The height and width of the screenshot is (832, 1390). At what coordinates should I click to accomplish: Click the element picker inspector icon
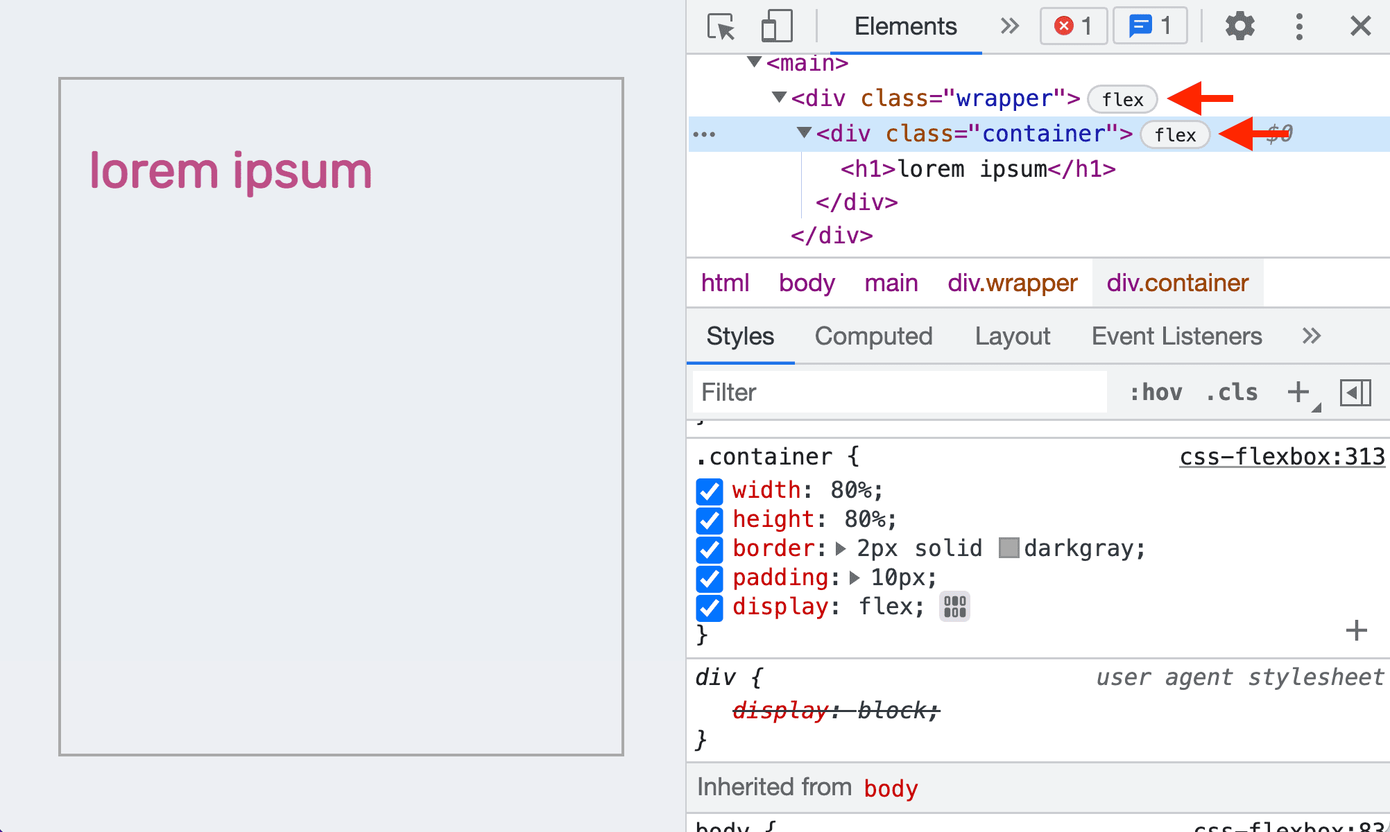(x=719, y=25)
